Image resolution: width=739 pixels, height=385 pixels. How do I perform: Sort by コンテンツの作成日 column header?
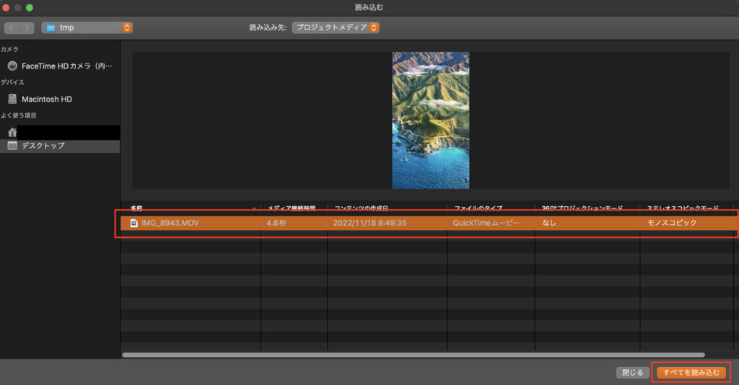tap(386, 208)
